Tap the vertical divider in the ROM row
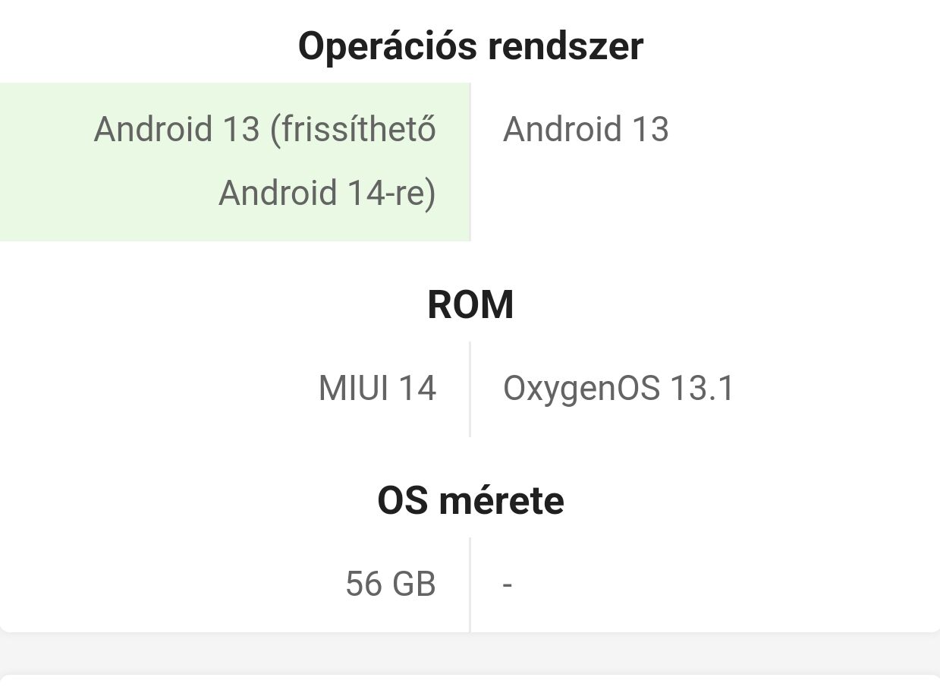The height and width of the screenshot is (693, 940). (x=470, y=389)
